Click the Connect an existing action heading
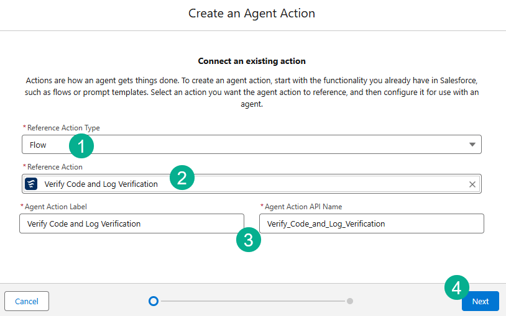This screenshot has width=506, height=316. (x=252, y=61)
